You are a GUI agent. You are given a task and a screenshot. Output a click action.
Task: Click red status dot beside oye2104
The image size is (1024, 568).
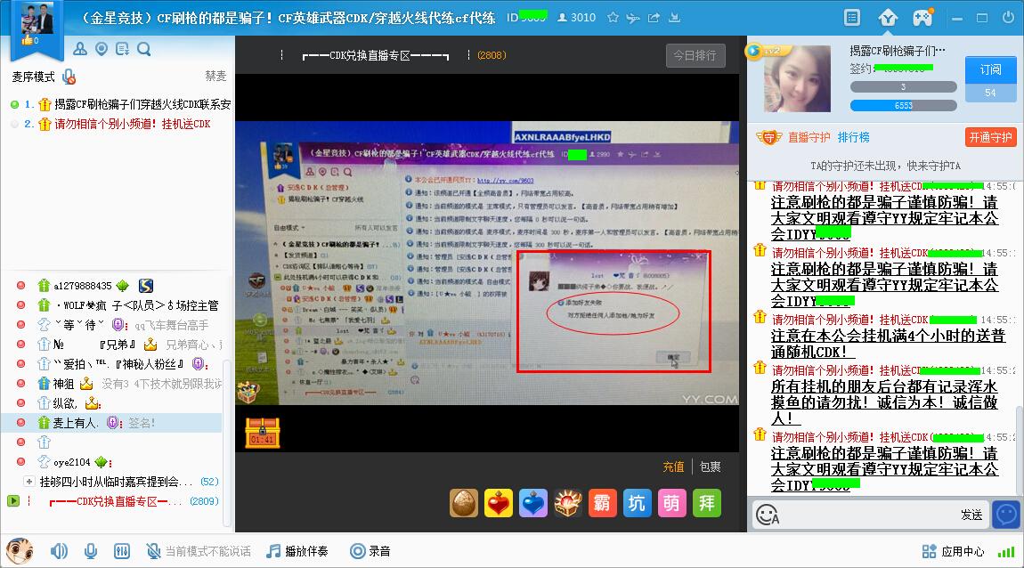20,461
